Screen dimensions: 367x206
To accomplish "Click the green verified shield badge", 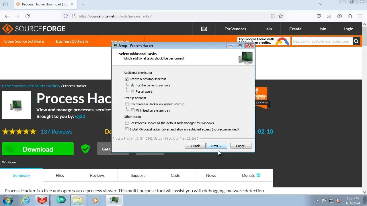I will pos(85,149).
